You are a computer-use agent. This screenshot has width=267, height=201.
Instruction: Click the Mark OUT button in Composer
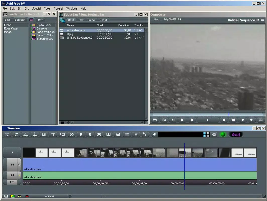224,120
